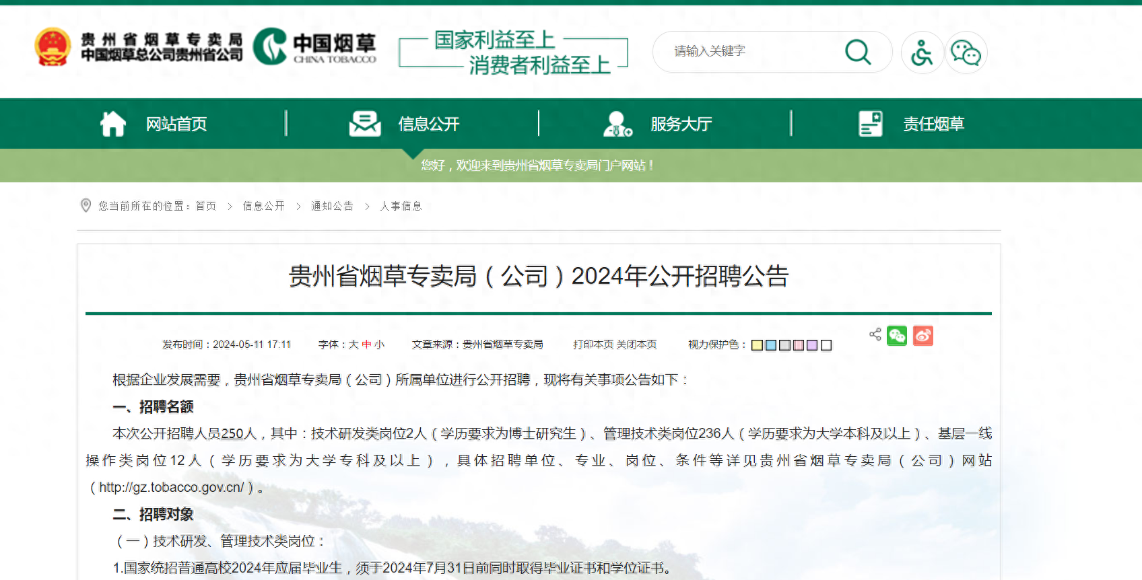Go to 信息公开 in breadcrumb

pyautogui.click(x=264, y=206)
